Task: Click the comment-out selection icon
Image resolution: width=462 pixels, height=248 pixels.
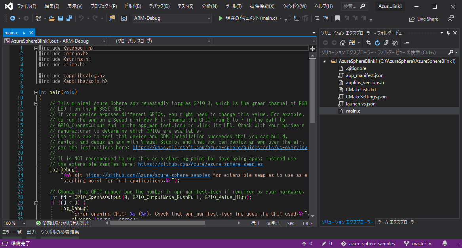Action: (317, 18)
